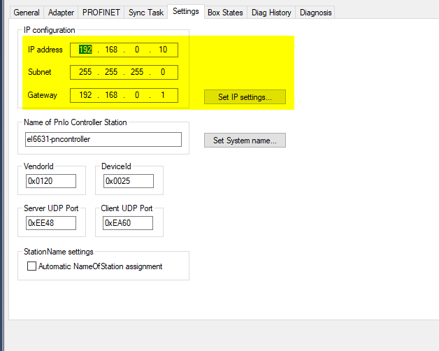Open the Box States tab
439x351 pixels.
click(x=225, y=13)
